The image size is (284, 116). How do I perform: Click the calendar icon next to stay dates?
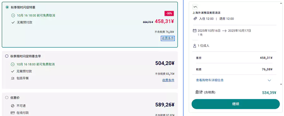195,31
